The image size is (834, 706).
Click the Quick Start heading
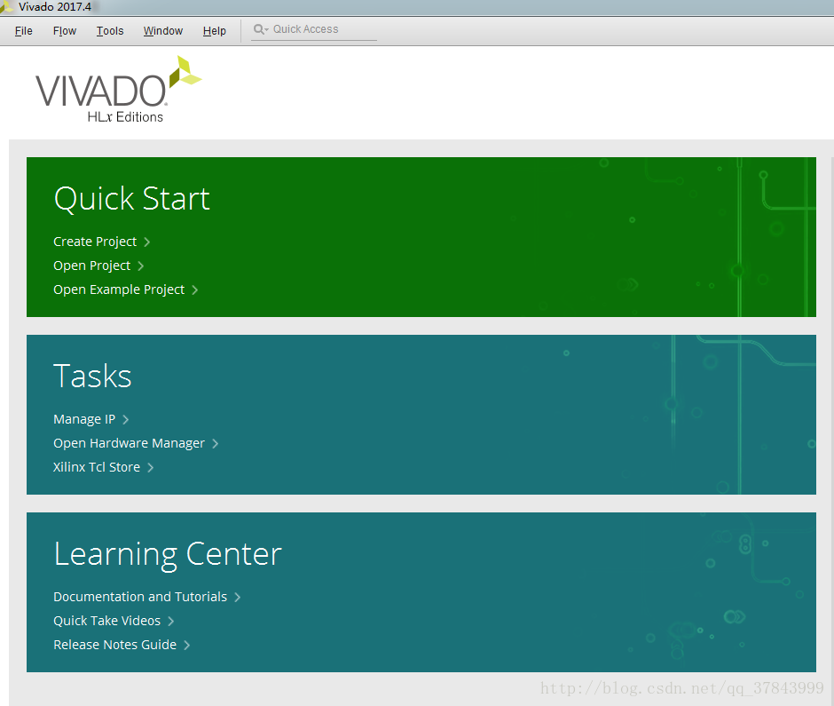click(x=131, y=199)
